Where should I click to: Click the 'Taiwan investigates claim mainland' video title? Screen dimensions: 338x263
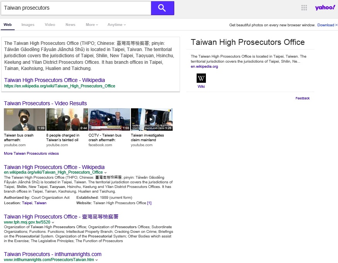point(148,138)
